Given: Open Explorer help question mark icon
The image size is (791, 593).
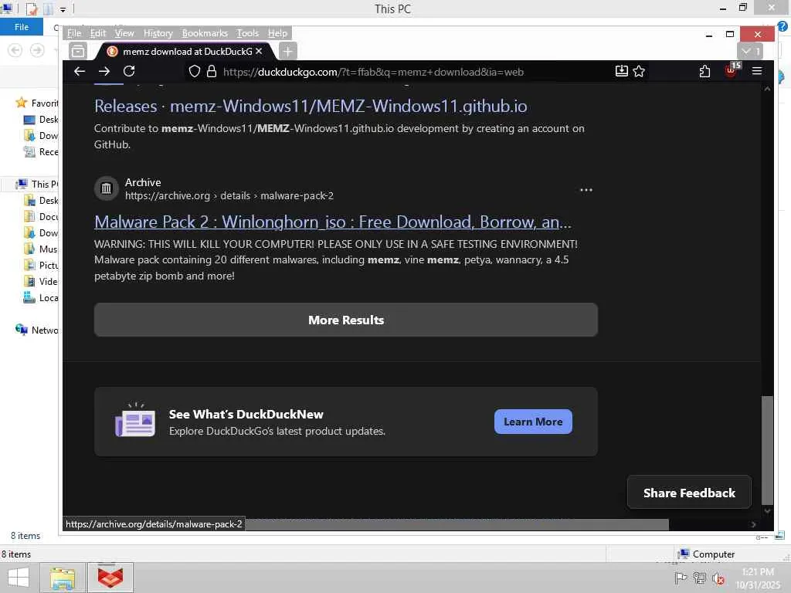Looking at the screenshot, I should tap(783, 26).
